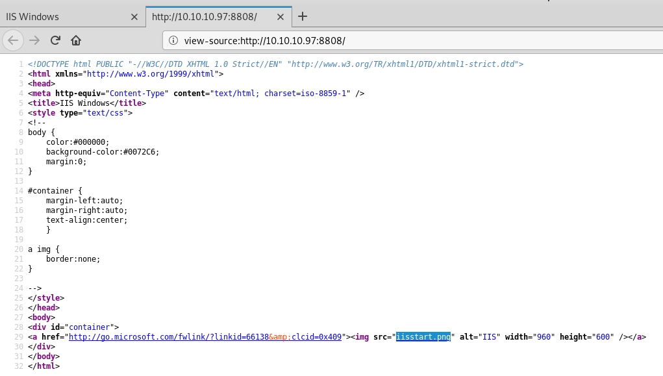The image size is (663, 376).
Task: Click the text/html; charset=iso-8859-1 value
Action: 281,94
